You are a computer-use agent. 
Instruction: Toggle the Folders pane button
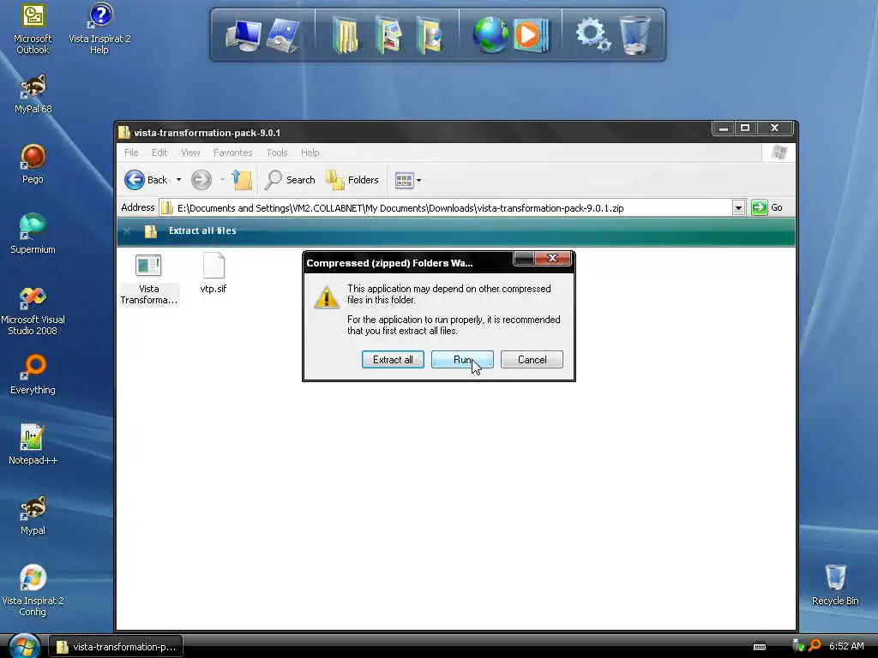[352, 180]
